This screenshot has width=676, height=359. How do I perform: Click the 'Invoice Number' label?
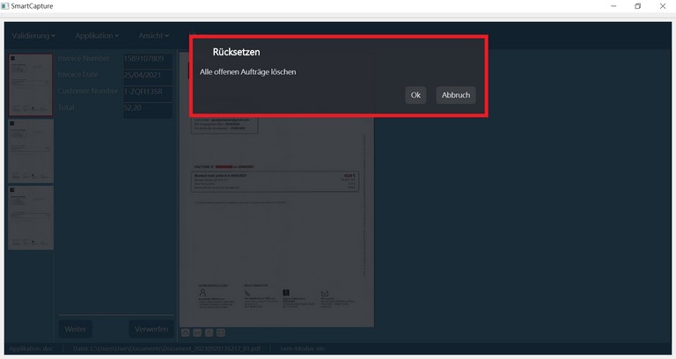pyautogui.click(x=84, y=58)
